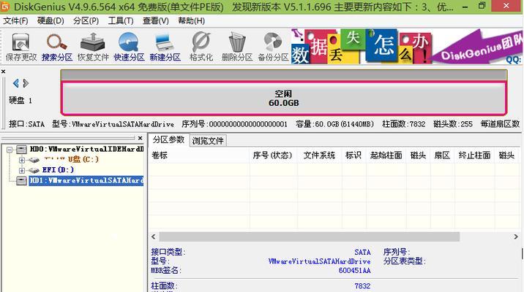Click the 新建分区 new partition icon
The width and height of the screenshot is (524, 292).
point(165,47)
